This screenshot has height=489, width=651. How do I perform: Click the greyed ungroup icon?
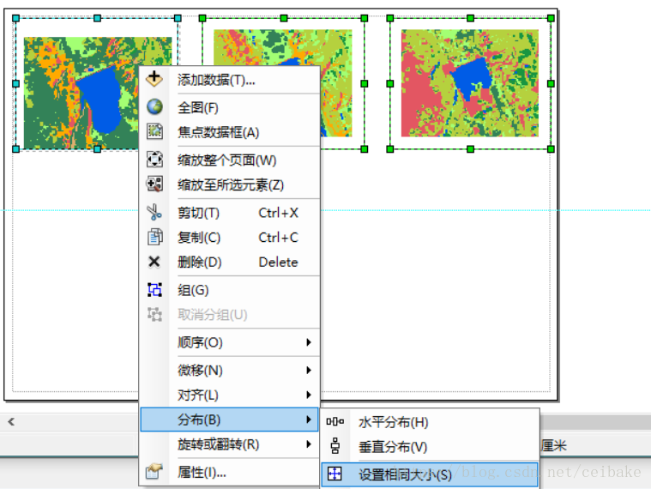click(x=154, y=314)
